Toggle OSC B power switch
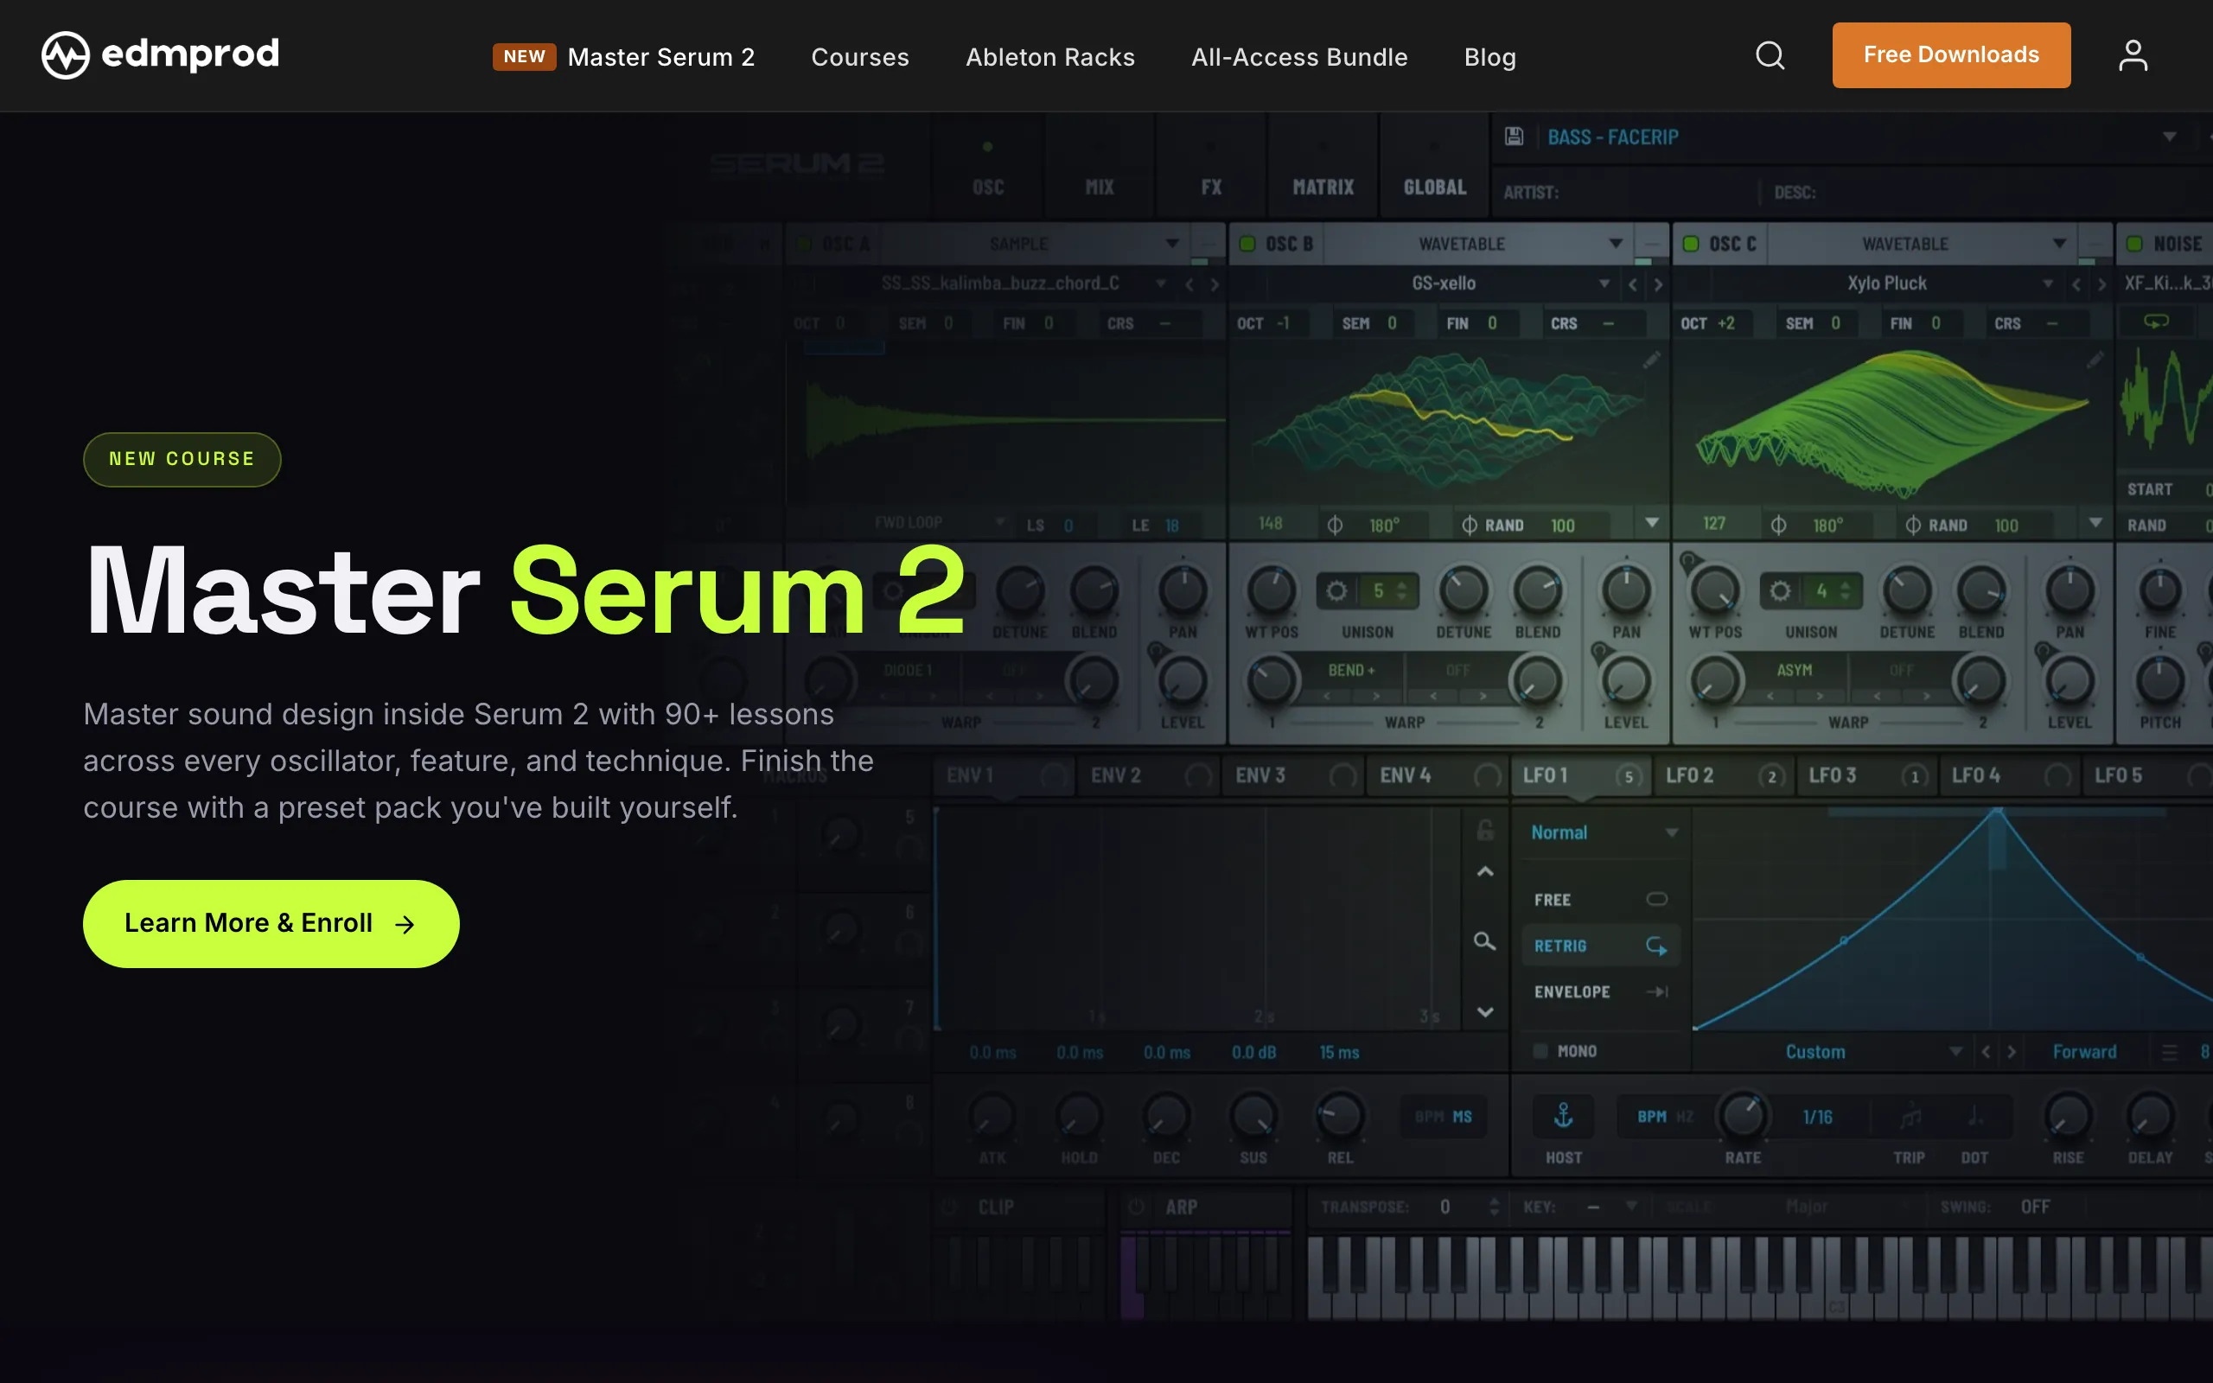Viewport: 2213px width, 1383px height. pos(1247,245)
